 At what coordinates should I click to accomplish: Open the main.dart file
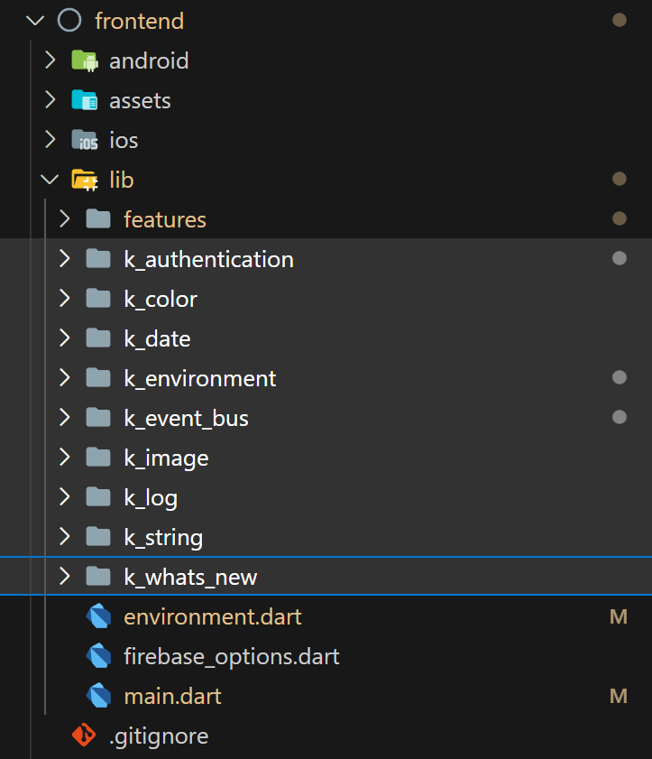(x=171, y=696)
